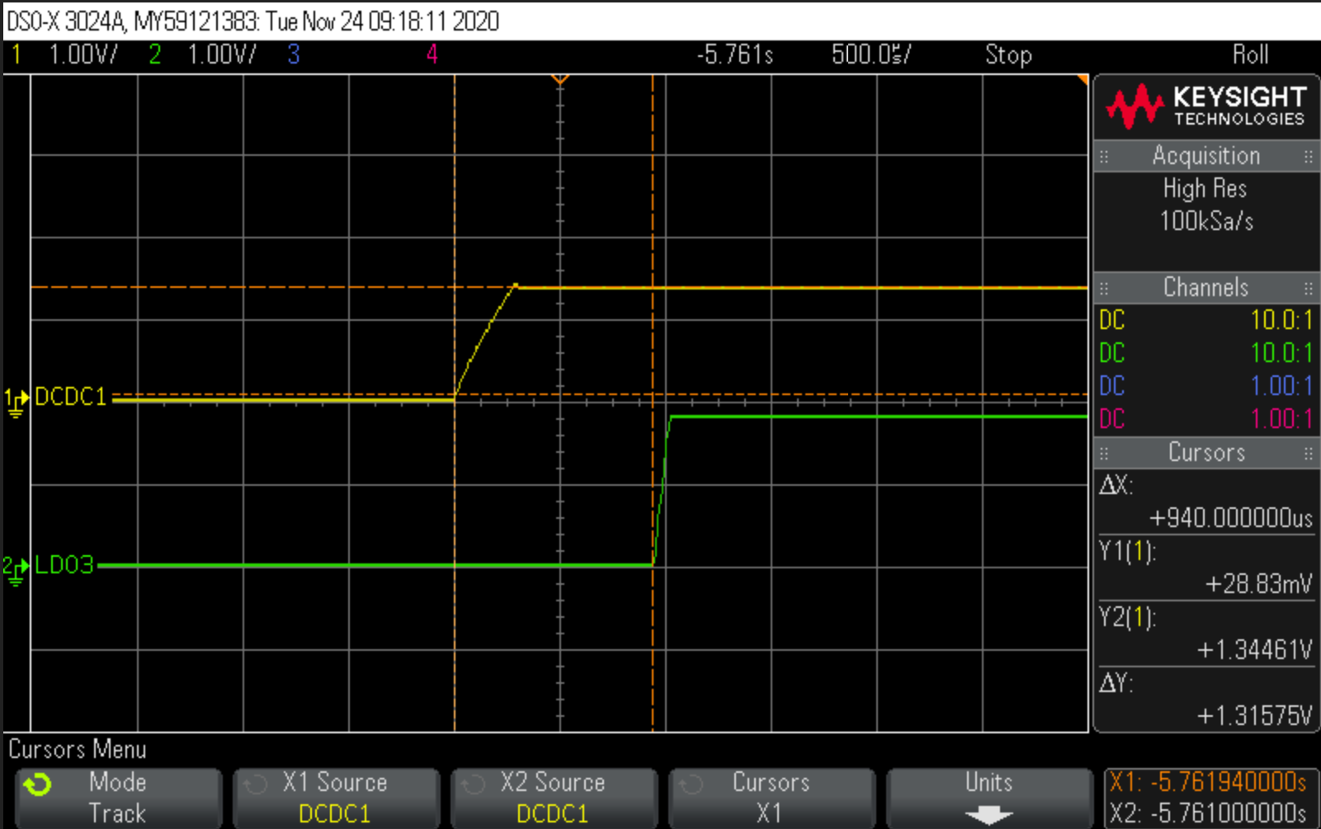Click the timebase 500.0 us/ value
Screen dimensions: 1321x829
click(870, 54)
